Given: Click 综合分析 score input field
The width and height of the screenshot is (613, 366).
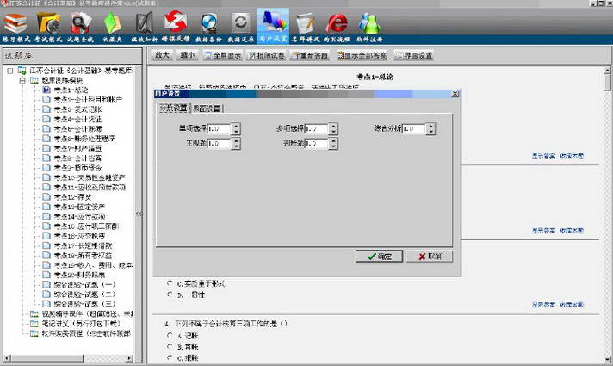Looking at the screenshot, I should coord(413,128).
